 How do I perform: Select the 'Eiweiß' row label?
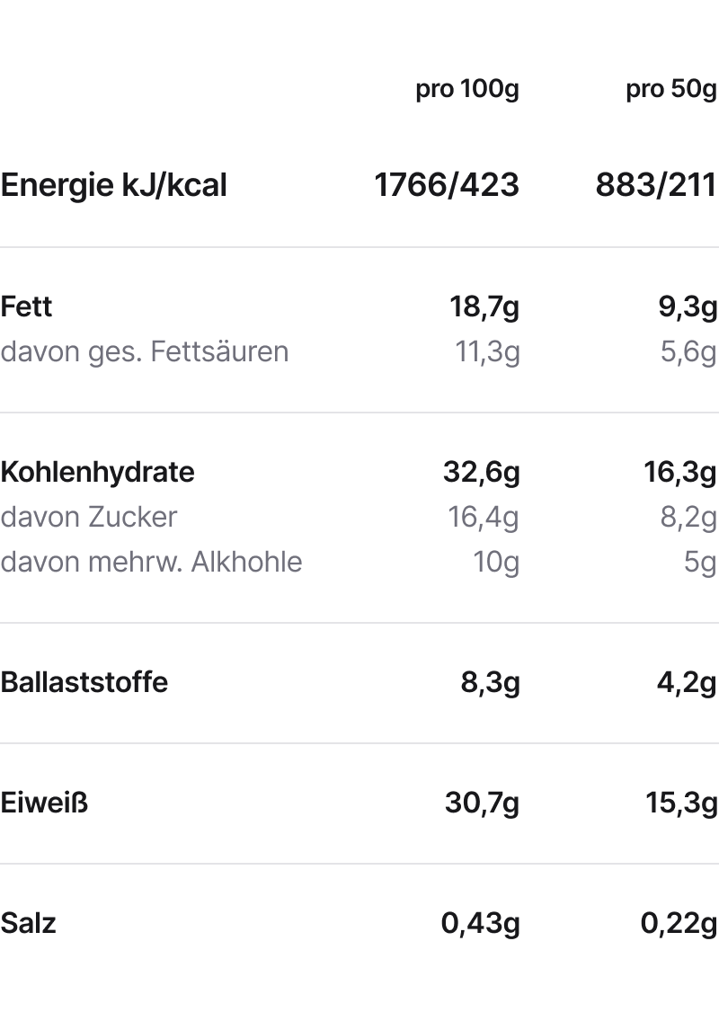pyautogui.click(x=44, y=803)
